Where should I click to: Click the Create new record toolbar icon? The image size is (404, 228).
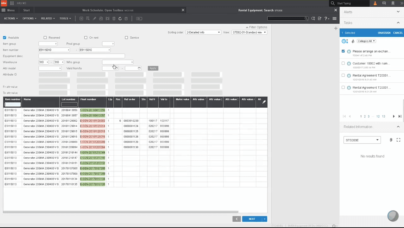coord(81,18)
